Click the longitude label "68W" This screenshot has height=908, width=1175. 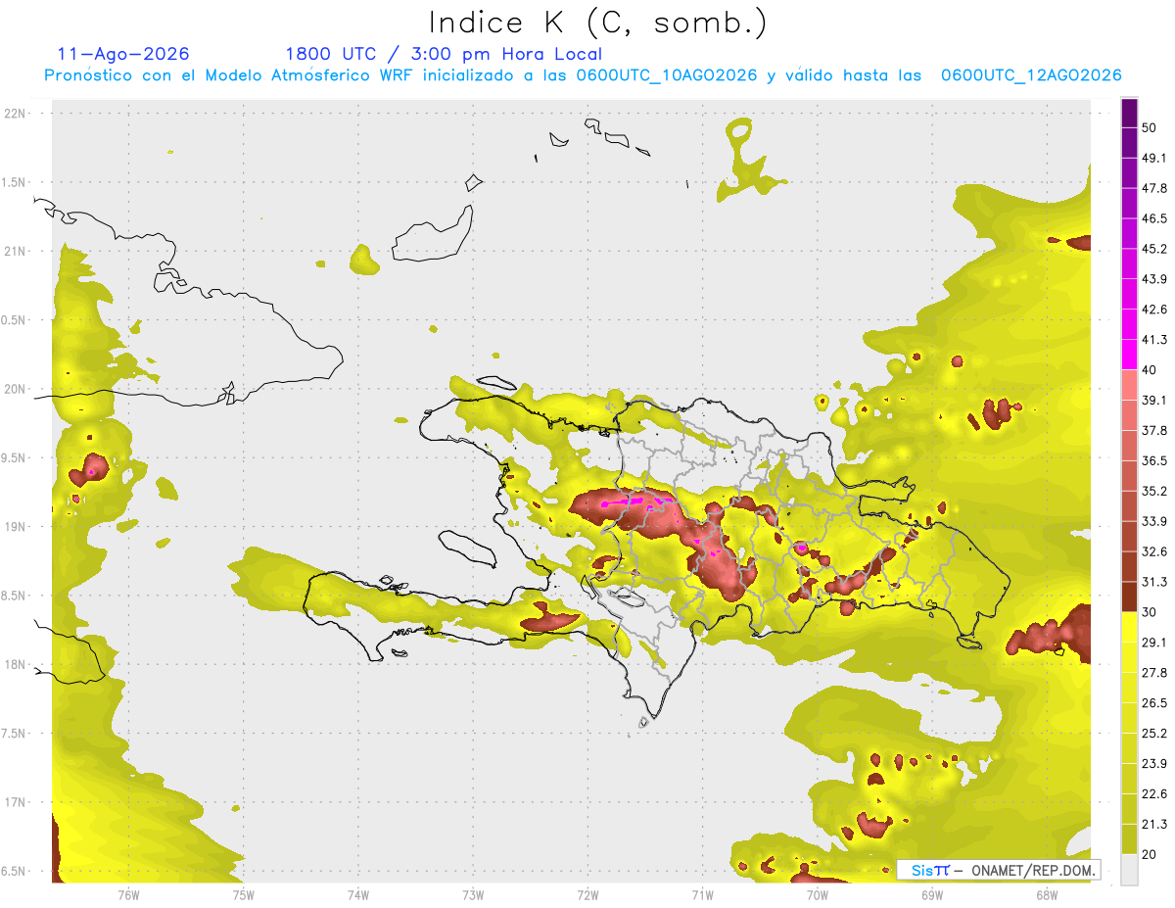tap(1047, 895)
